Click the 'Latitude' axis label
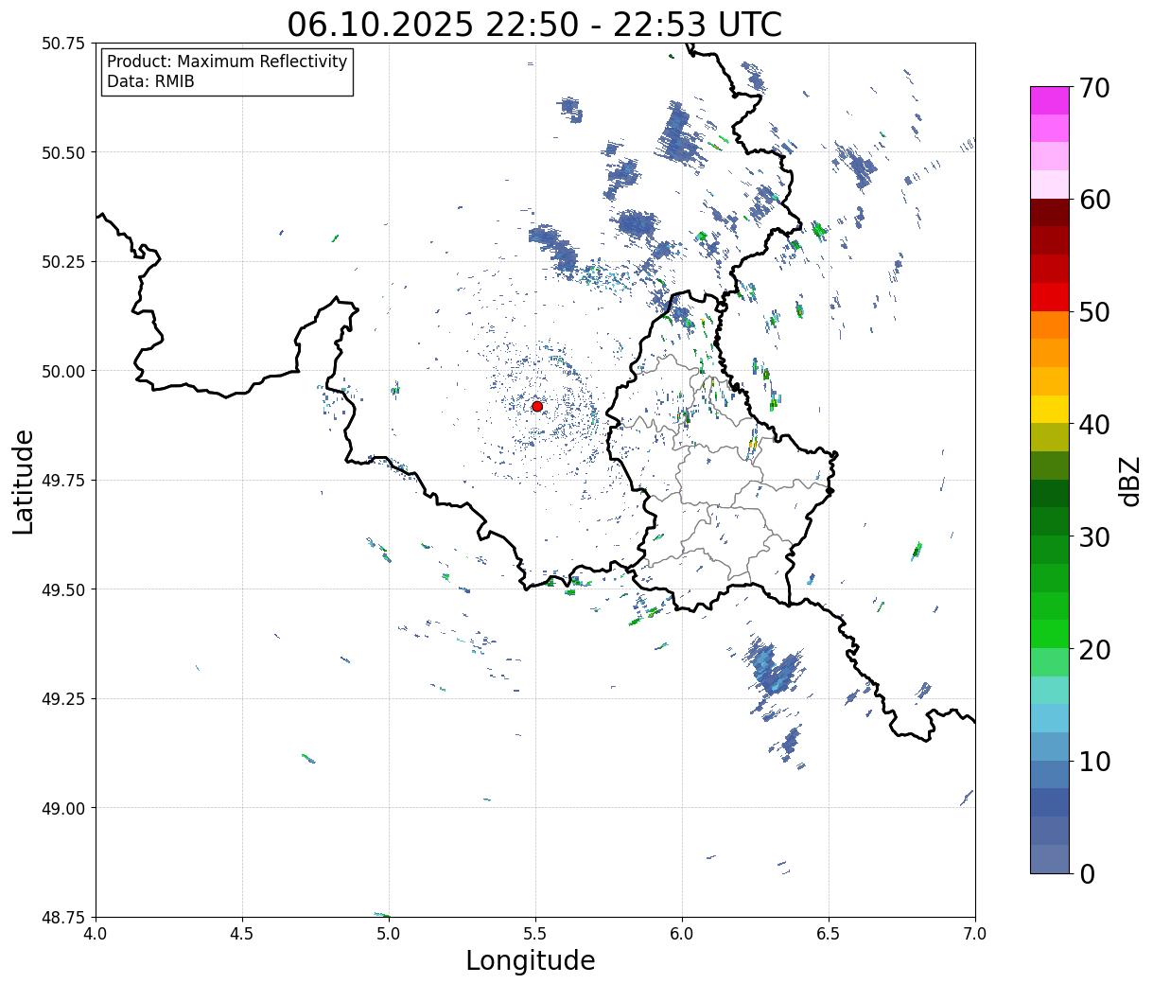Screen dimensions: 1153x984 24,482
